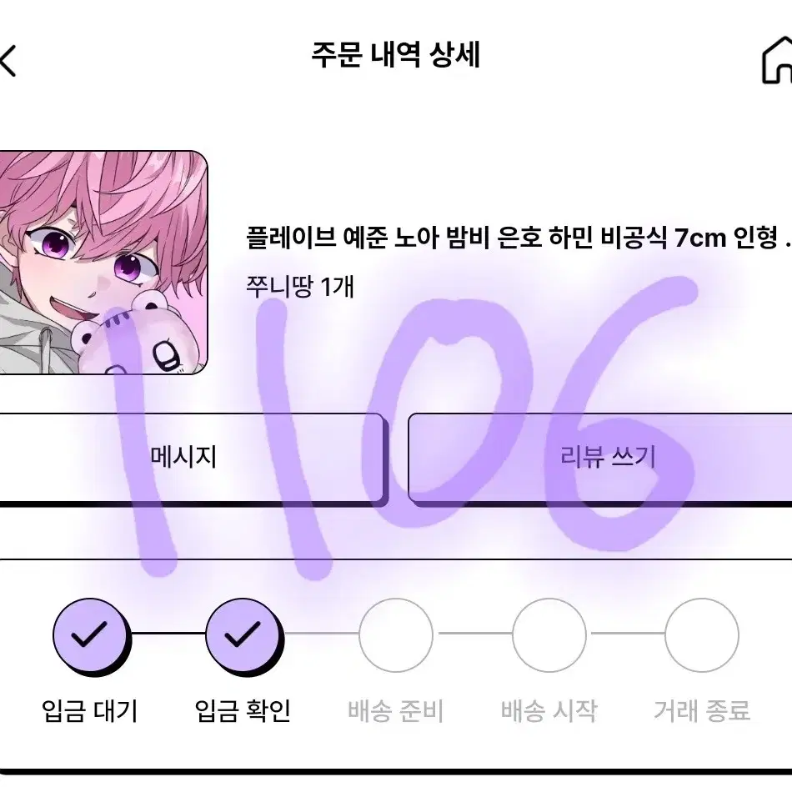Tap the 거래 종료 label
This screenshot has height=792, width=792.
[x=702, y=710]
